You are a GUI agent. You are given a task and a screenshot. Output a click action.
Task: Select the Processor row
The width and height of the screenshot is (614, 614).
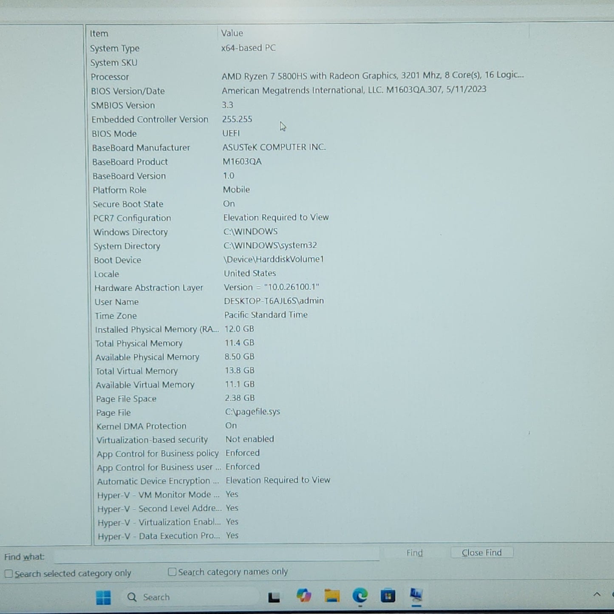[110, 77]
